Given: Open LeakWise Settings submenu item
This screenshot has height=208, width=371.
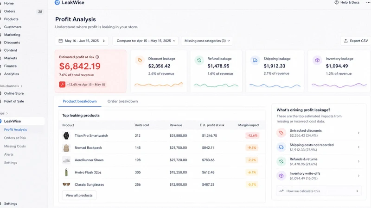Looking at the screenshot, I should pos(10,163).
